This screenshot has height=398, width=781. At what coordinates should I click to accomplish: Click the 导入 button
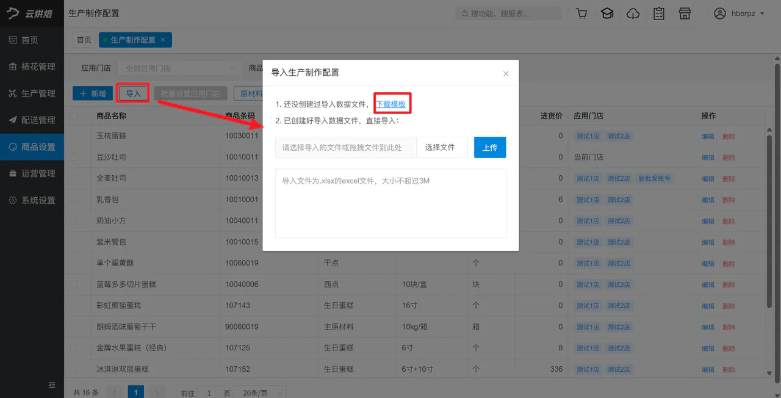click(133, 93)
